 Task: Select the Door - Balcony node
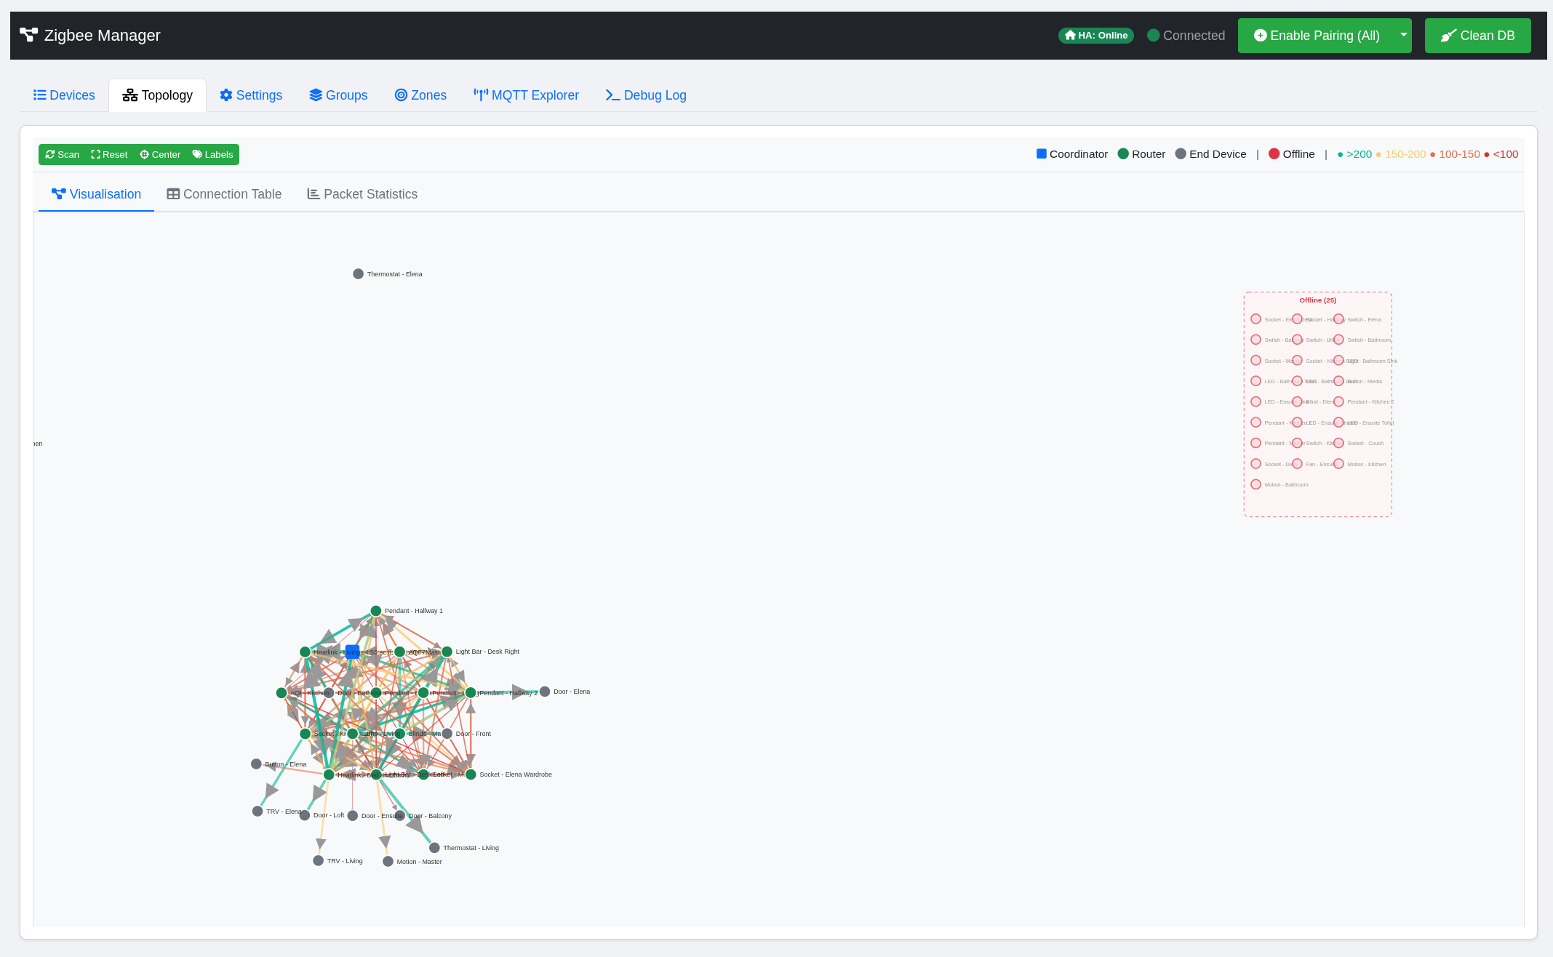(400, 816)
